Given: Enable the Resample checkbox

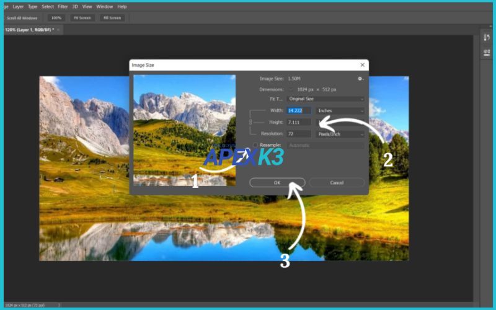Looking at the screenshot, I should coord(255,144).
